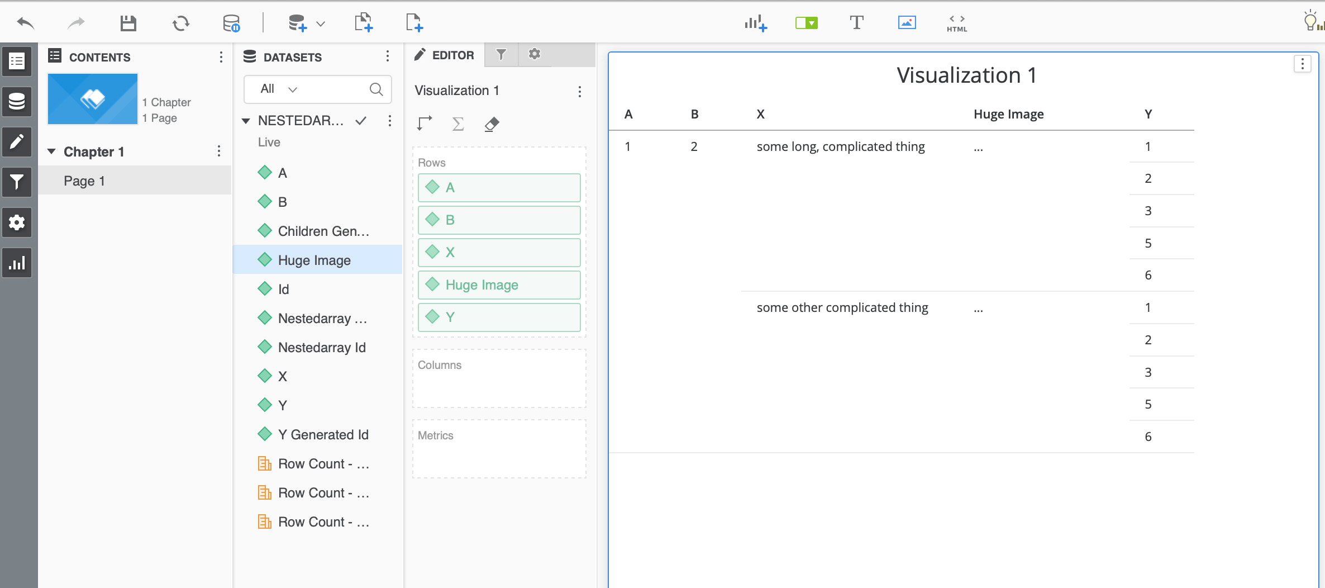
Task: Insert a text box with T icon
Action: [856, 23]
